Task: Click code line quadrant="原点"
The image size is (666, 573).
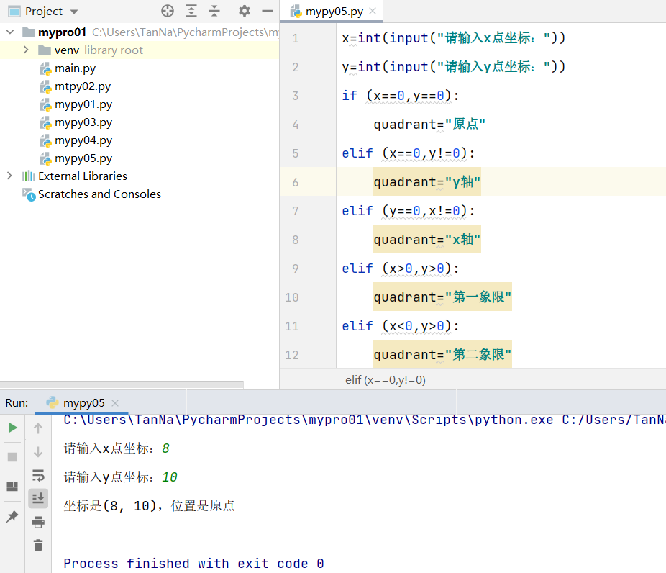Action: [x=429, y=124]
